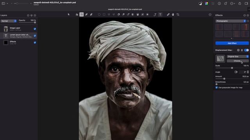Uncheck Use grayscale image for map
This screenshot has width=250, height=140.
216,87
